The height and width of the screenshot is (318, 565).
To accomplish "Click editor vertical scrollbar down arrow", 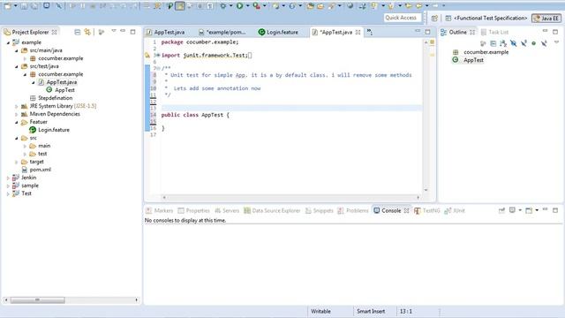I will 426,190.
